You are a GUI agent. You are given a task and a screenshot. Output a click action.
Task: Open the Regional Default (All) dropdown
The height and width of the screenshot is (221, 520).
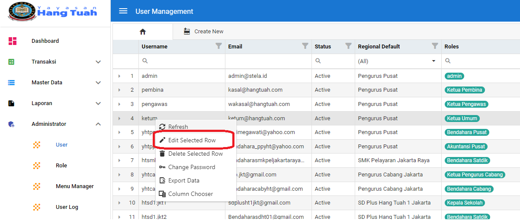[x=433, y=61]
